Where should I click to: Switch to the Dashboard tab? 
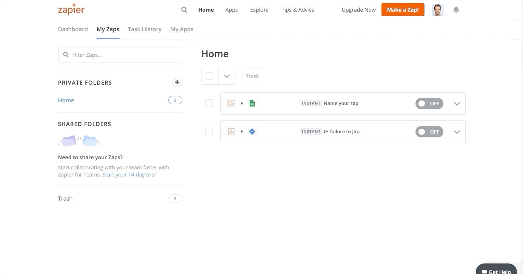pyautogui.click(x=73, y=29)
